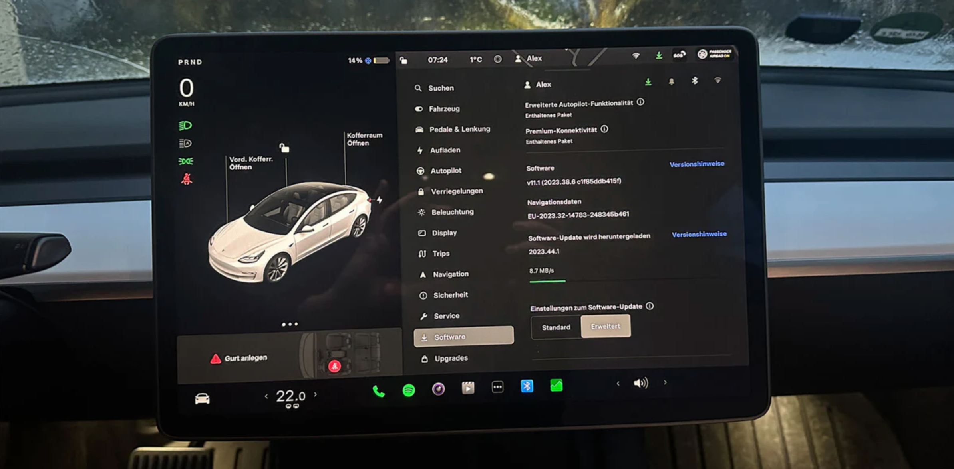The width and height of the screenshot is (954, 469).
Task: Show info for Erweiterte Autopilot-Funktionalität
Action: [640, 102]
